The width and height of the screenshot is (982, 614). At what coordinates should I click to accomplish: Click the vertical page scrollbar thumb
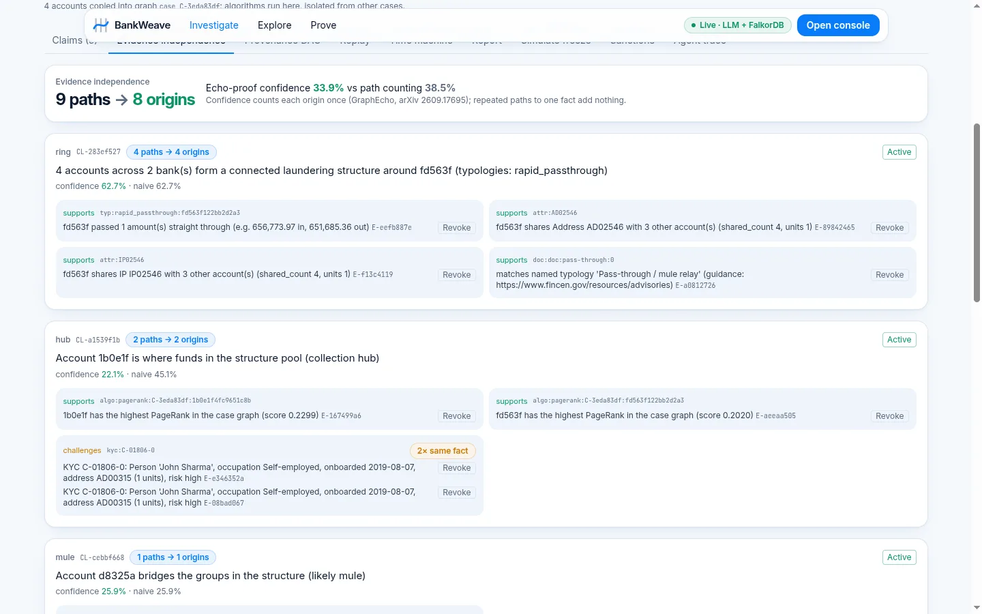click(x=977, y=213)
